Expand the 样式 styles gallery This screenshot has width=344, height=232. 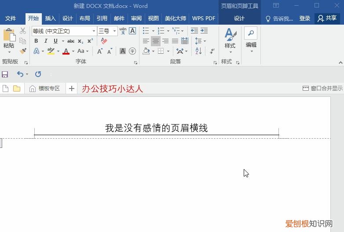point(230,41)
